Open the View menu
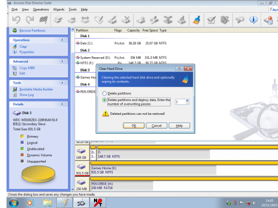The image size is (278, 208). tap(25, 9)
